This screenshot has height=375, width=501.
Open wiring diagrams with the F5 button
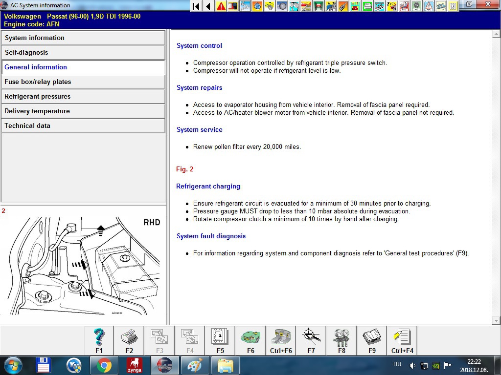tap(220, 340)
